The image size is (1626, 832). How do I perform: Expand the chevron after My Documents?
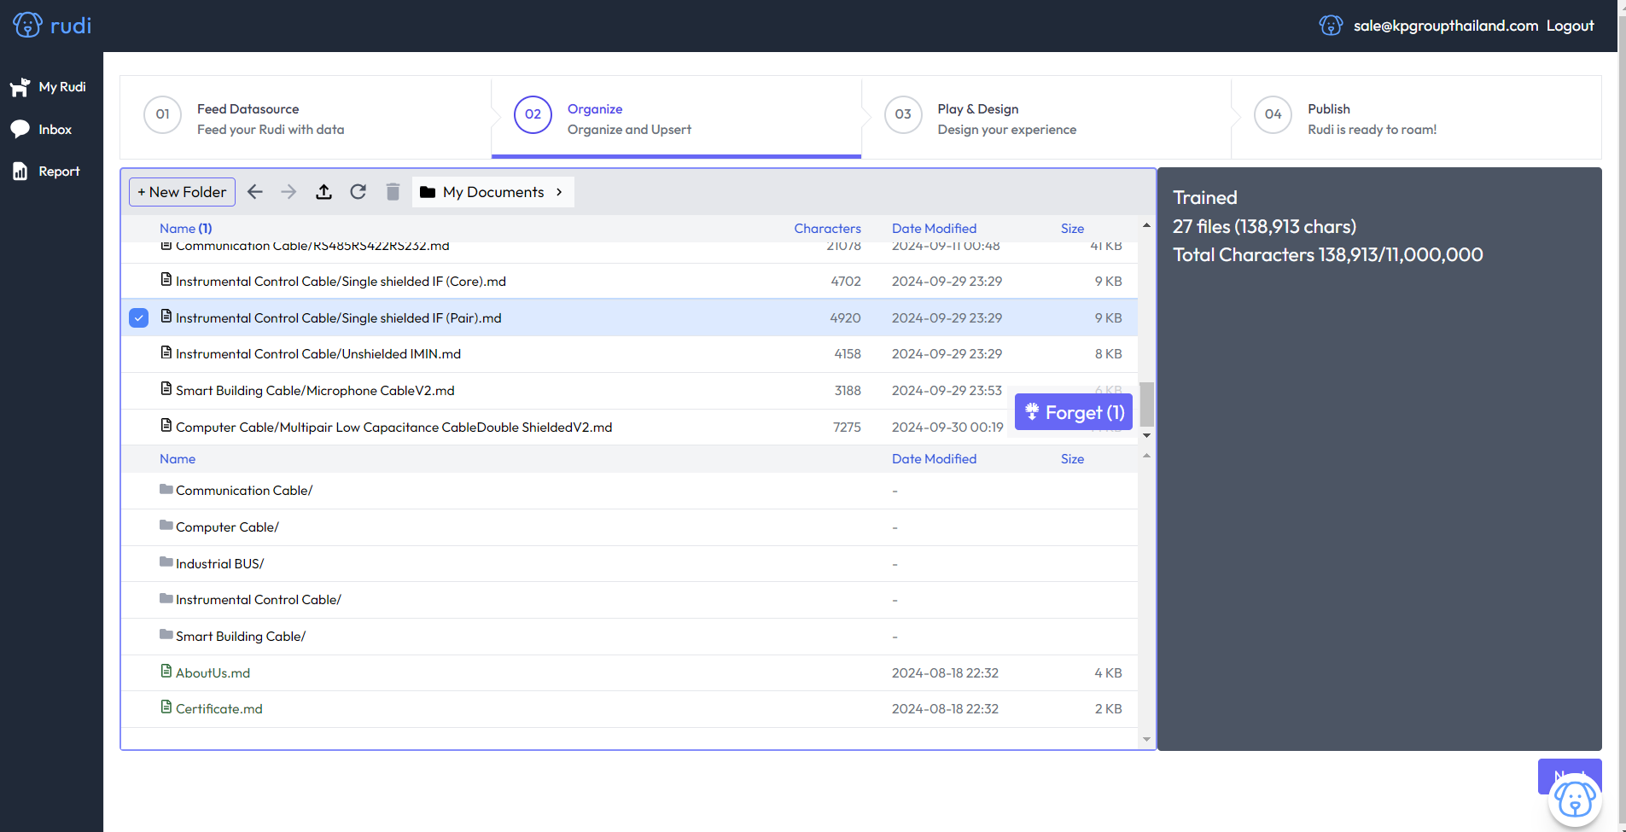559,192
